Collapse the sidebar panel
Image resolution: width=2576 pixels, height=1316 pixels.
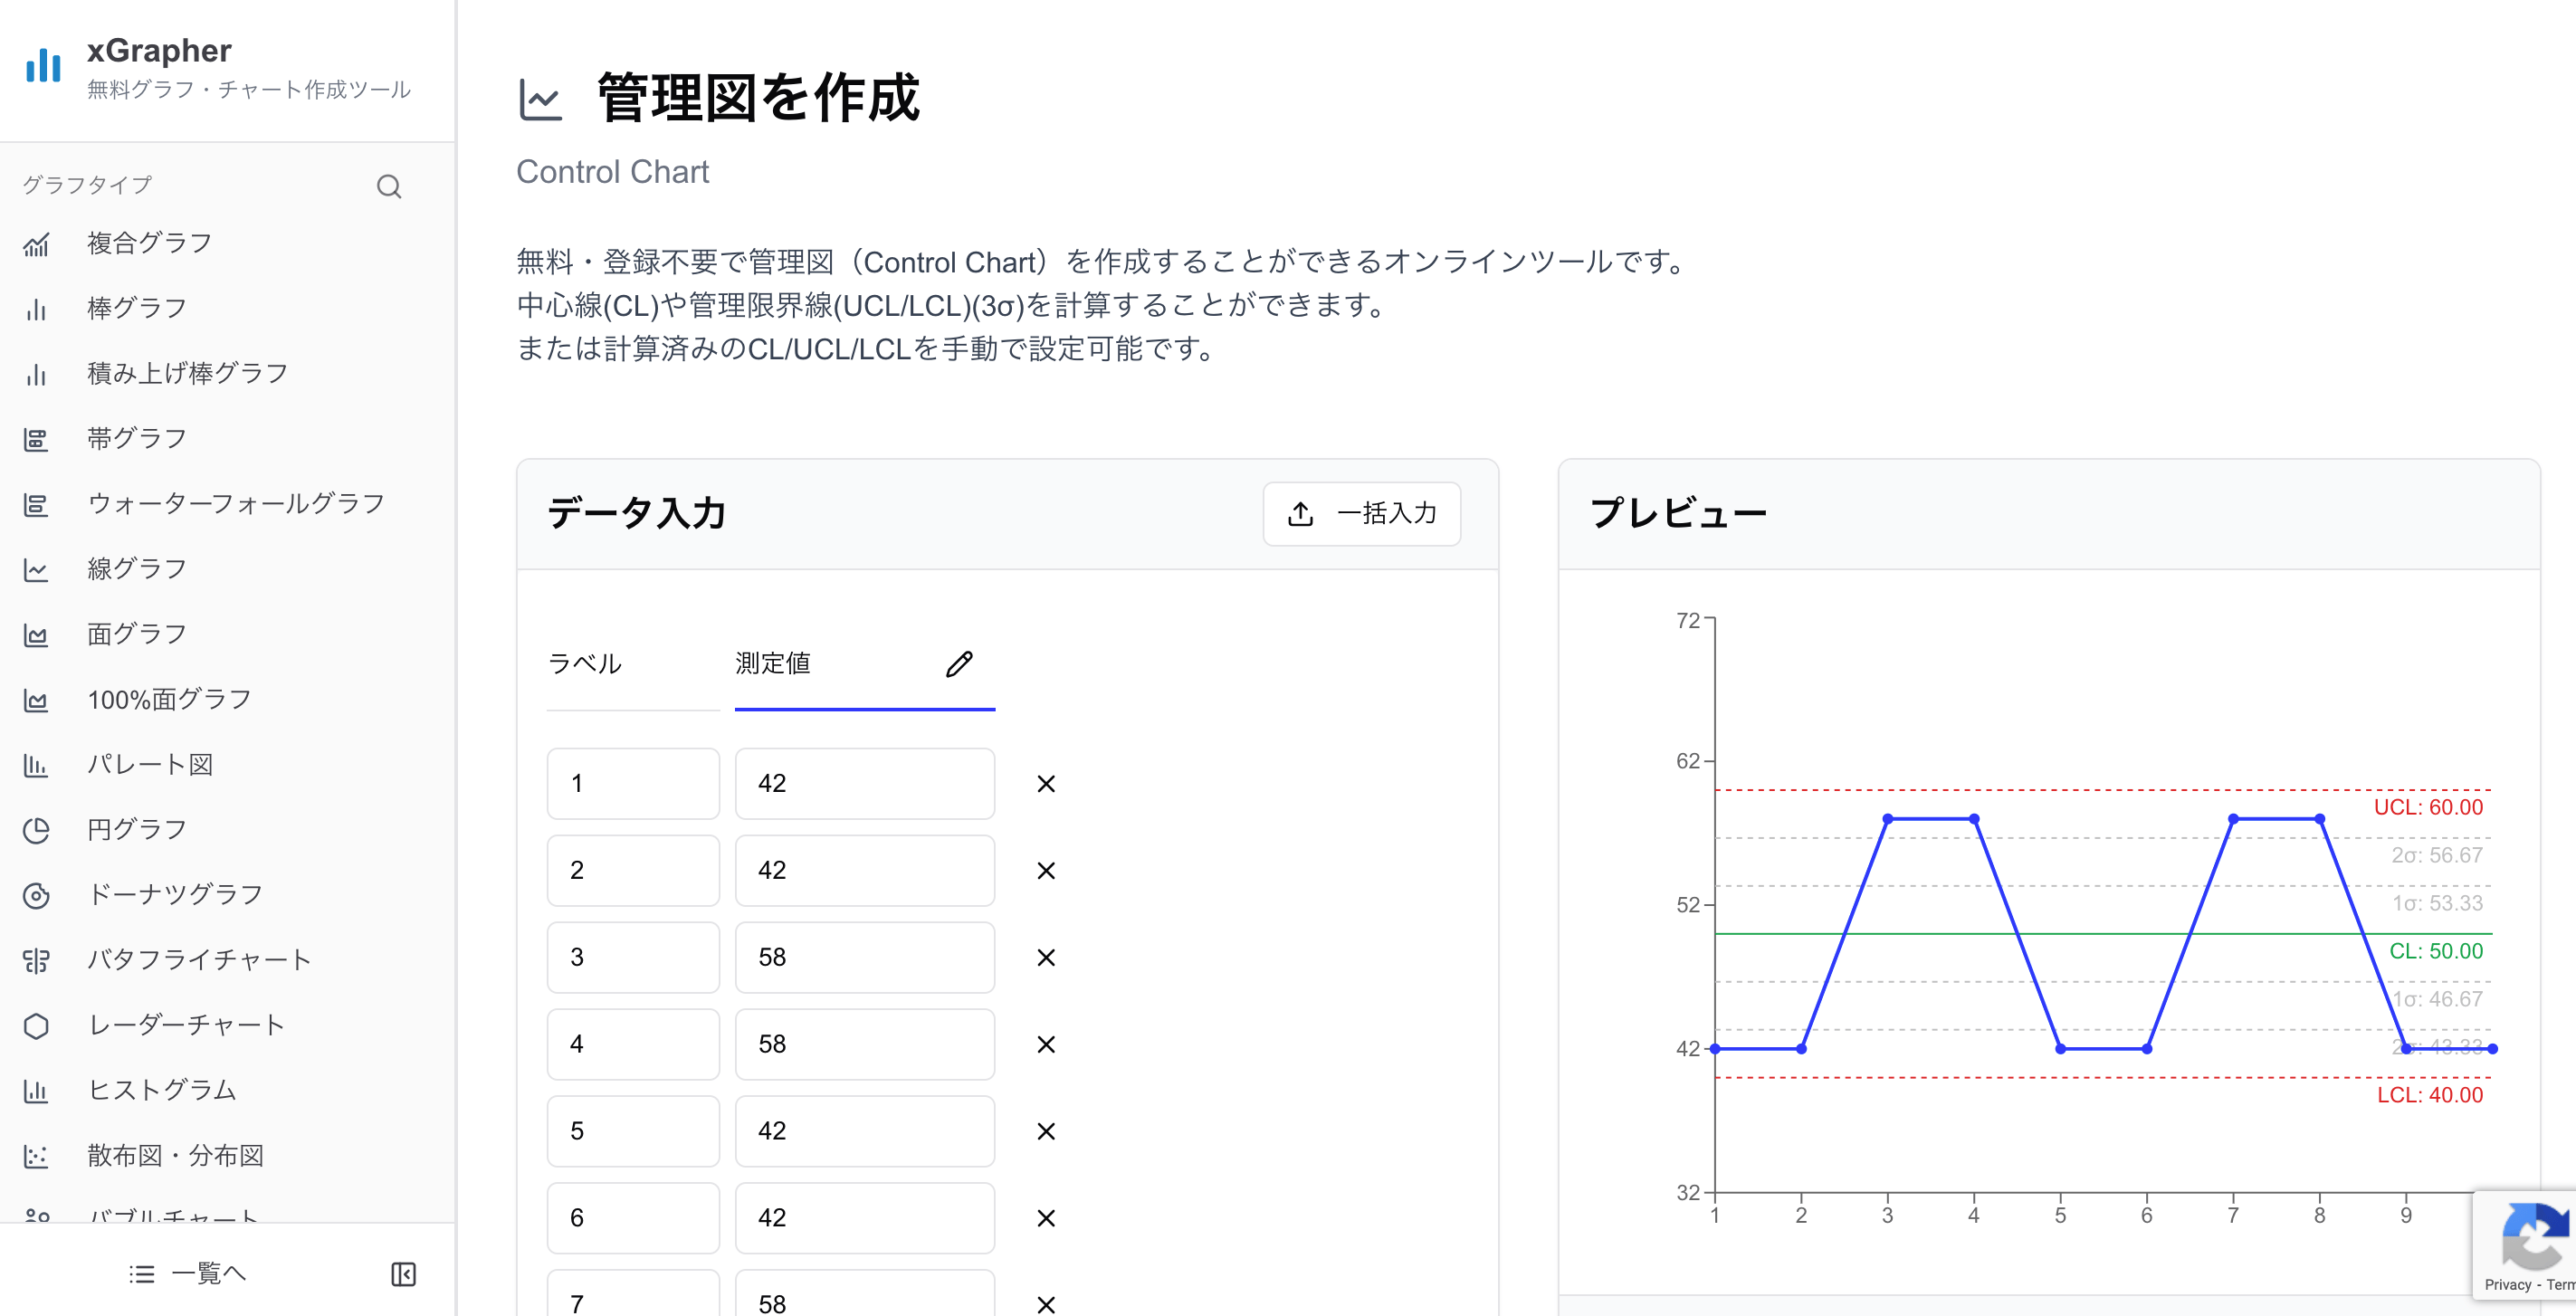click(403, 1273)
